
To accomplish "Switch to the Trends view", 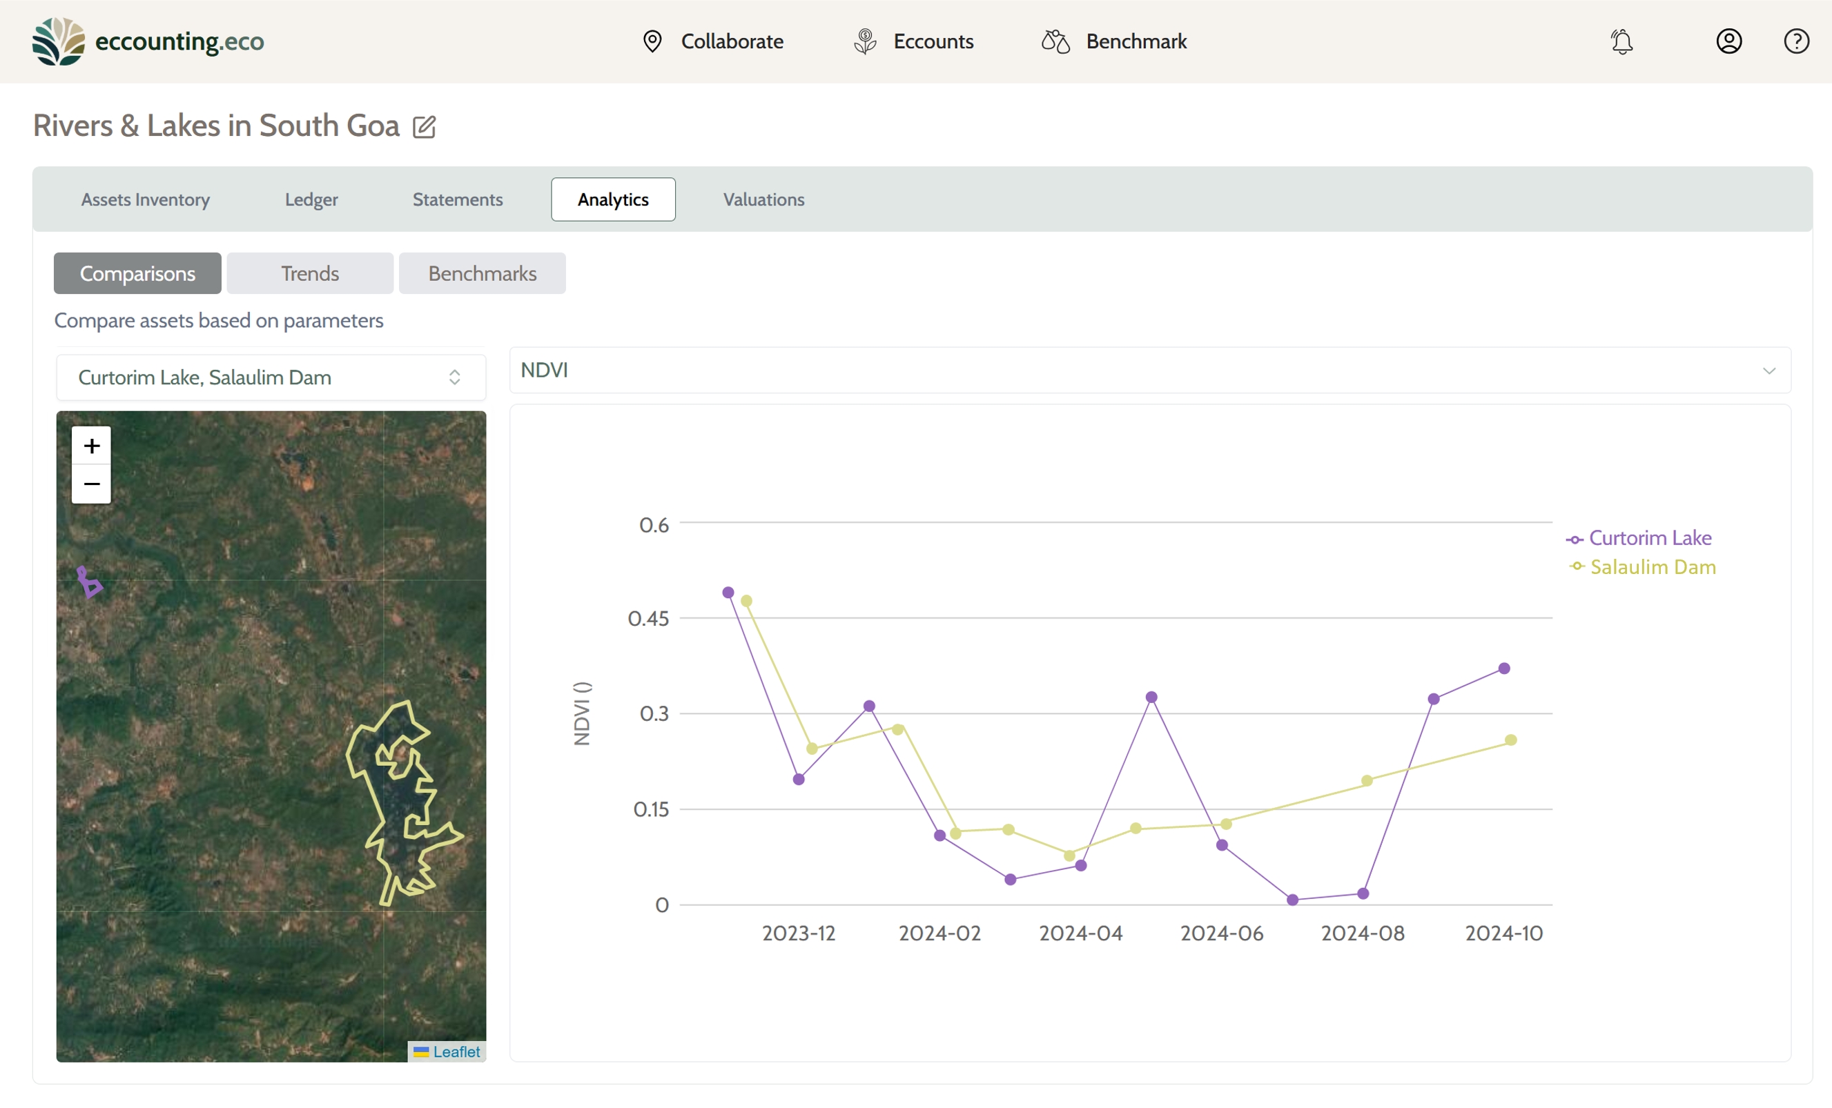I will (x=309, y=273).
